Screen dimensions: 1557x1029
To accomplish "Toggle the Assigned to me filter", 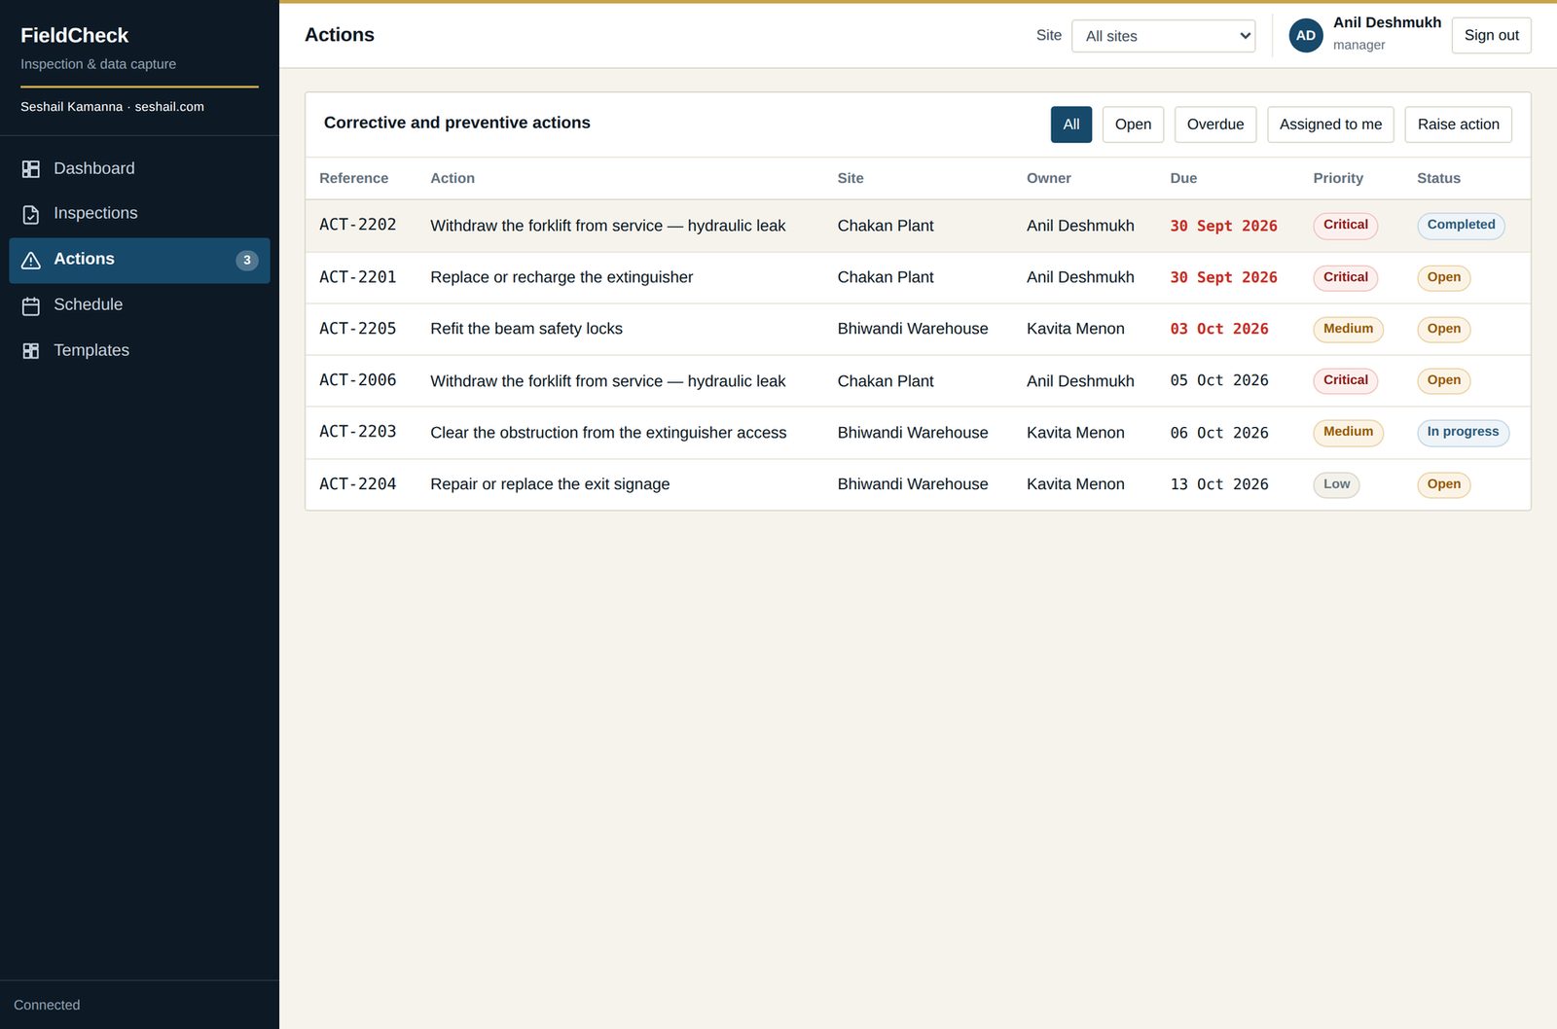I will [1330, 124].
